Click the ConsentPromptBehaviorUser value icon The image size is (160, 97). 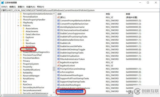[x=58, y=24]
